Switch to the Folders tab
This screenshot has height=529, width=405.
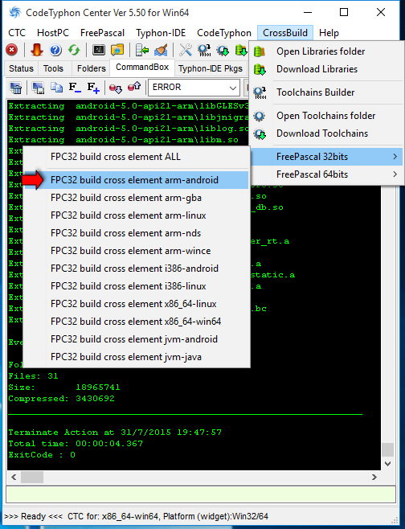[x=91, y=68]
